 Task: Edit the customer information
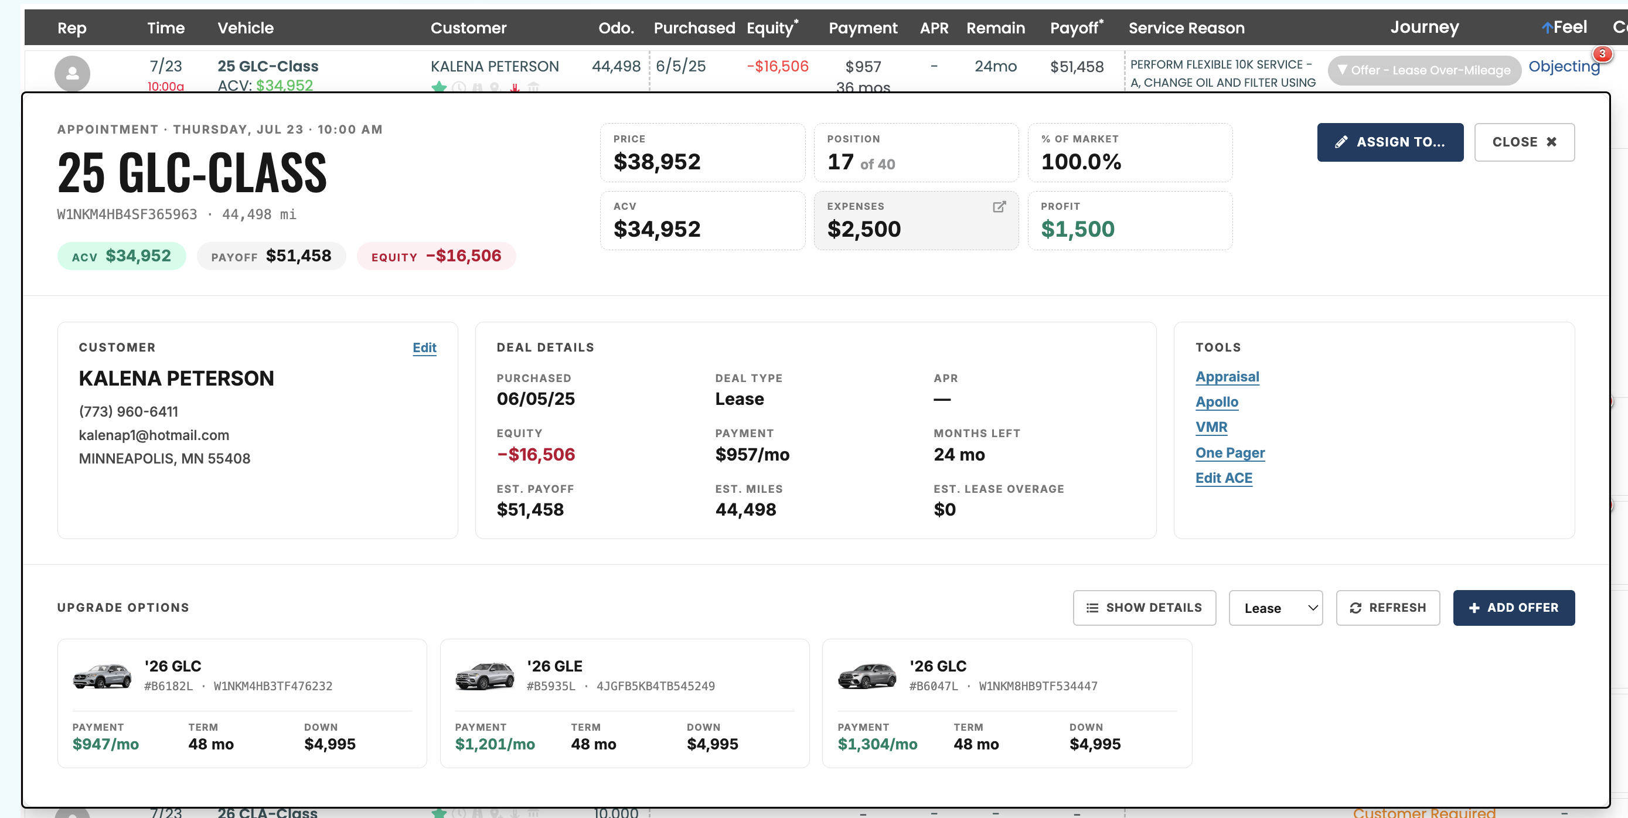click(424, 347)
